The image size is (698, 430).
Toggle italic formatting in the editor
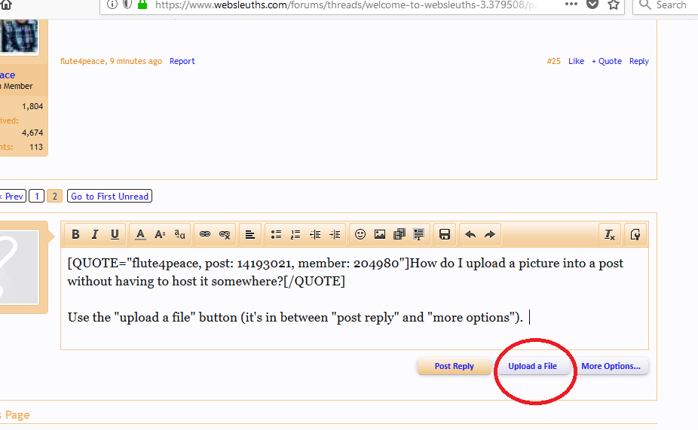pos(95,235)
